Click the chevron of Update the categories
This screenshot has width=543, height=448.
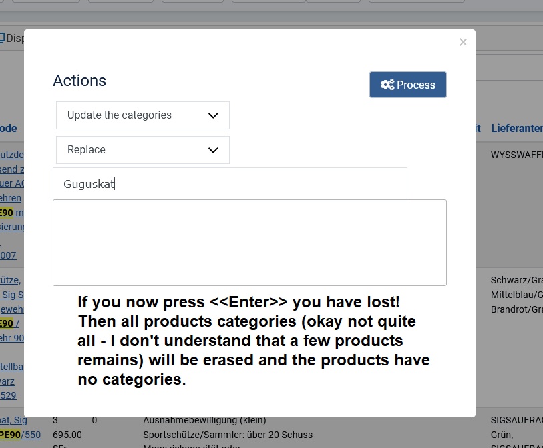[213, 115]
